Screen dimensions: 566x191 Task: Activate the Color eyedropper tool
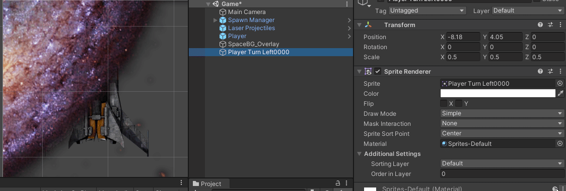pos(560,93)
